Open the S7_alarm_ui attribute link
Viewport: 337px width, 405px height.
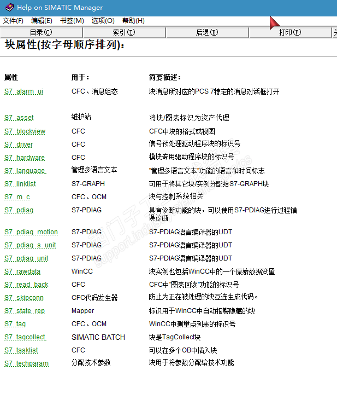click(x=23, y=91)
